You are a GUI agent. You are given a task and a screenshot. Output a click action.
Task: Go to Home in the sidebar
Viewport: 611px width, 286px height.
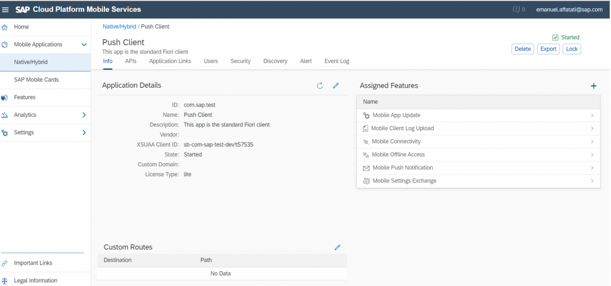click(45, 27)
